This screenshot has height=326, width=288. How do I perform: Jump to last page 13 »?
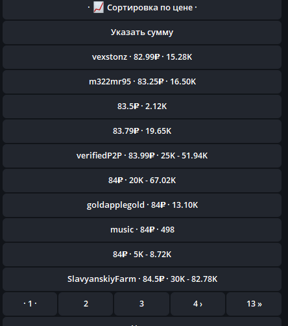(x=254, y=304)
